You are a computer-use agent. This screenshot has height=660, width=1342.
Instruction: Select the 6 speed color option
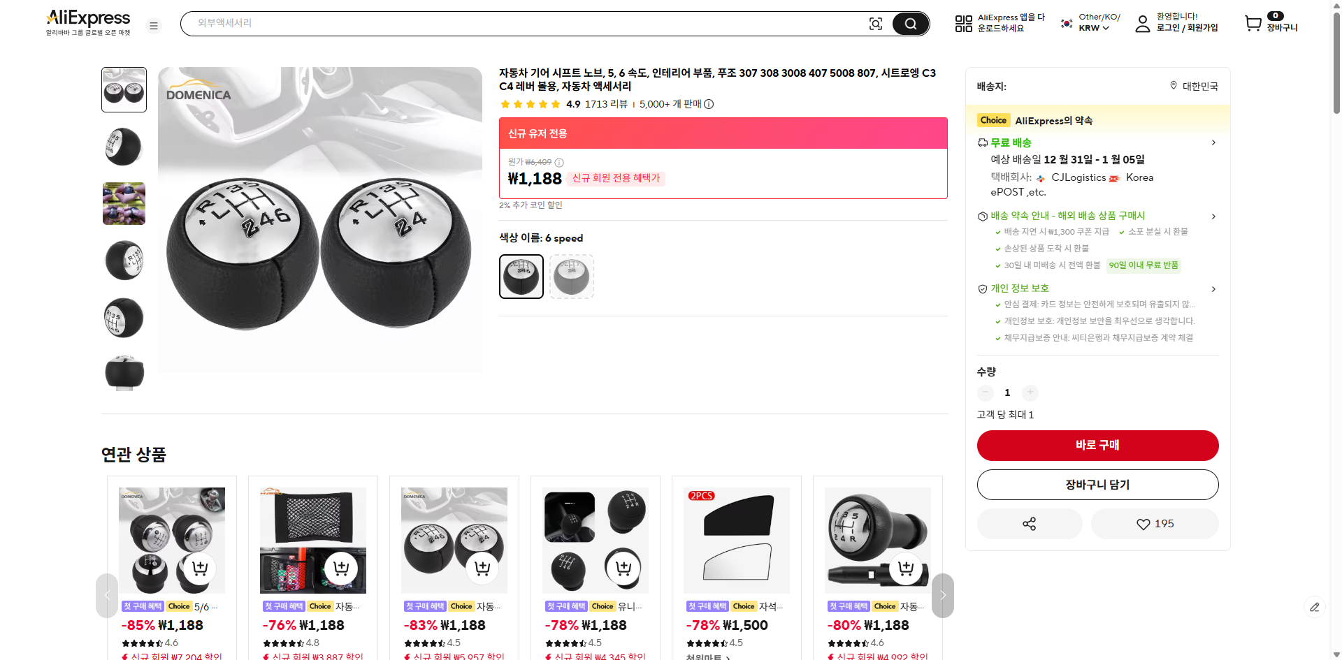(x=521, y=277)
